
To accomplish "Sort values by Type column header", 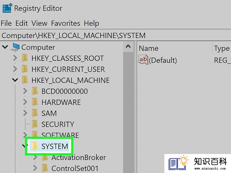I will pos(222,48).
